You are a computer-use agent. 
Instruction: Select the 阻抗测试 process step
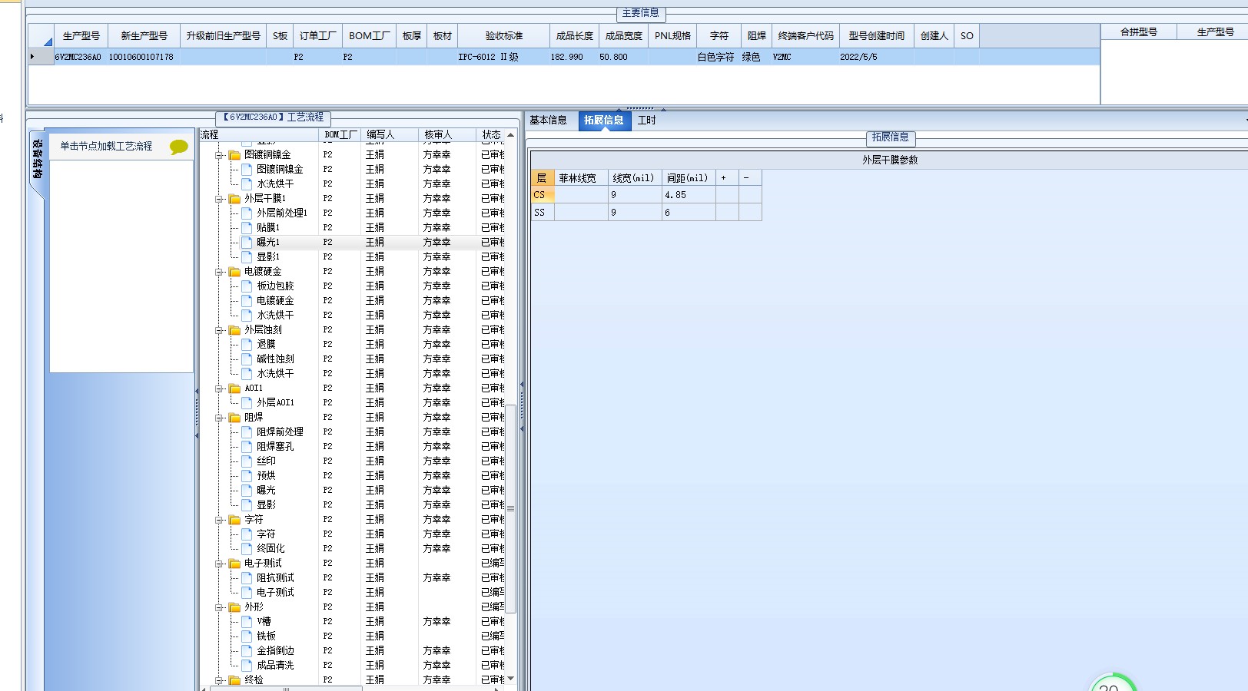(275, 577)
